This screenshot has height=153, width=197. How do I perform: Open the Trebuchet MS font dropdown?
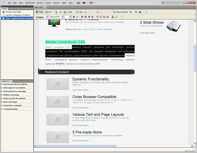point(57,17)
